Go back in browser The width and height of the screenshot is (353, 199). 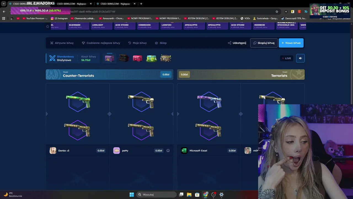click(4, 12)
